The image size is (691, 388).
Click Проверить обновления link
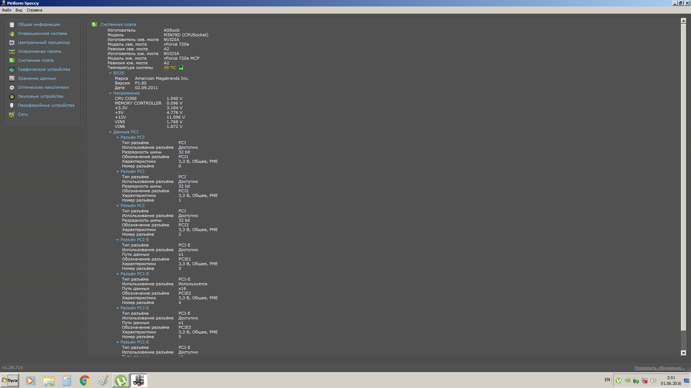pos(660,368)
